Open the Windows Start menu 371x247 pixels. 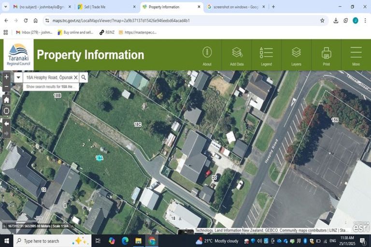(x=6, y=241)
